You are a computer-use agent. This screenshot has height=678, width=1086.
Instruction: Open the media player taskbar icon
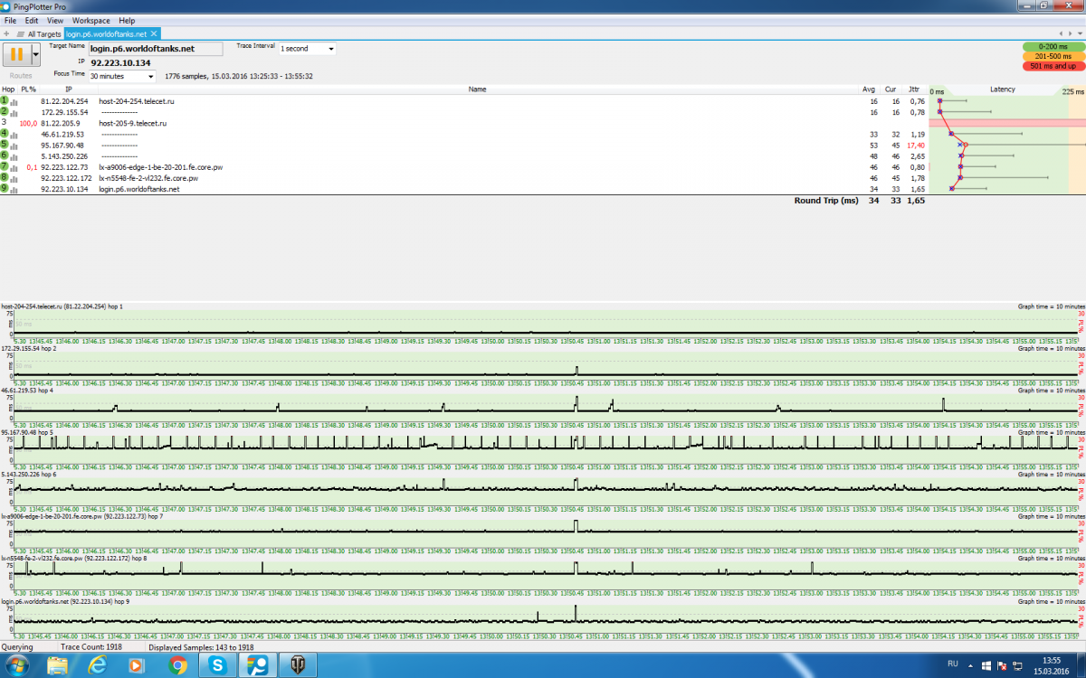point(138,666)
